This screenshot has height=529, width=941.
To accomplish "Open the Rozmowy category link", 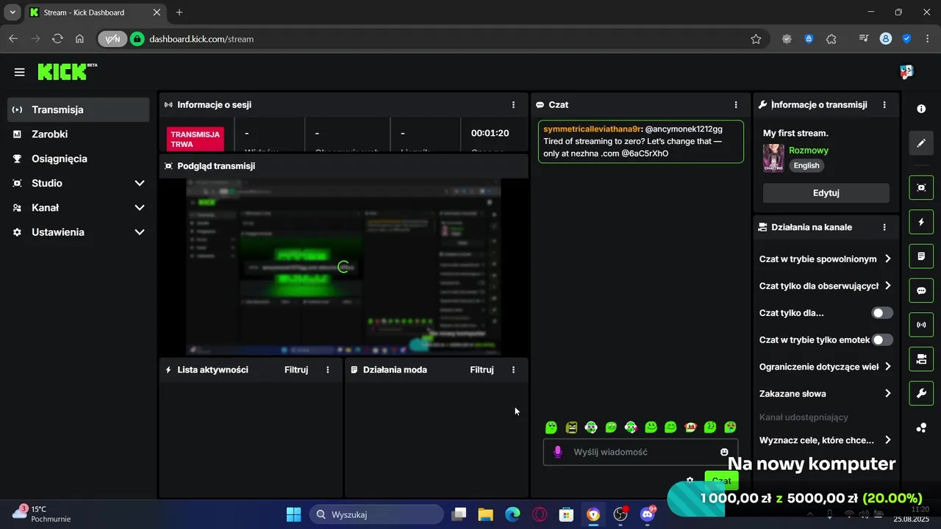I will (809, 150).
